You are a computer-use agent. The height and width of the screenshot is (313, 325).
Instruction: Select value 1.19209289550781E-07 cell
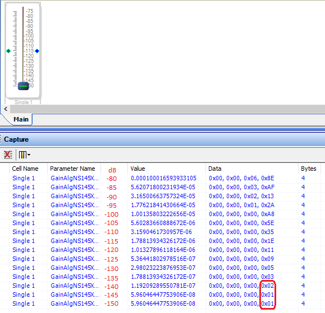(x=163, y=286)
